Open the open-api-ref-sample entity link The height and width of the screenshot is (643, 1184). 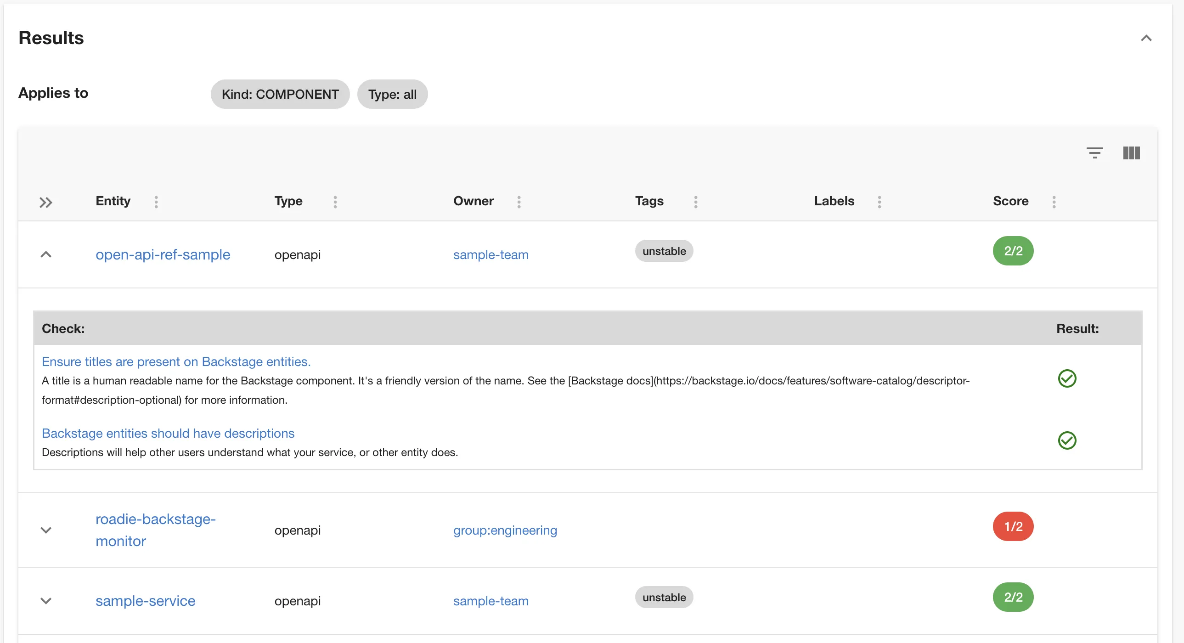(163, 254)
